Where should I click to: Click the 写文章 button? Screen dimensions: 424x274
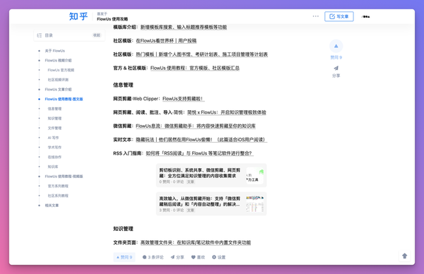(338, 16)
